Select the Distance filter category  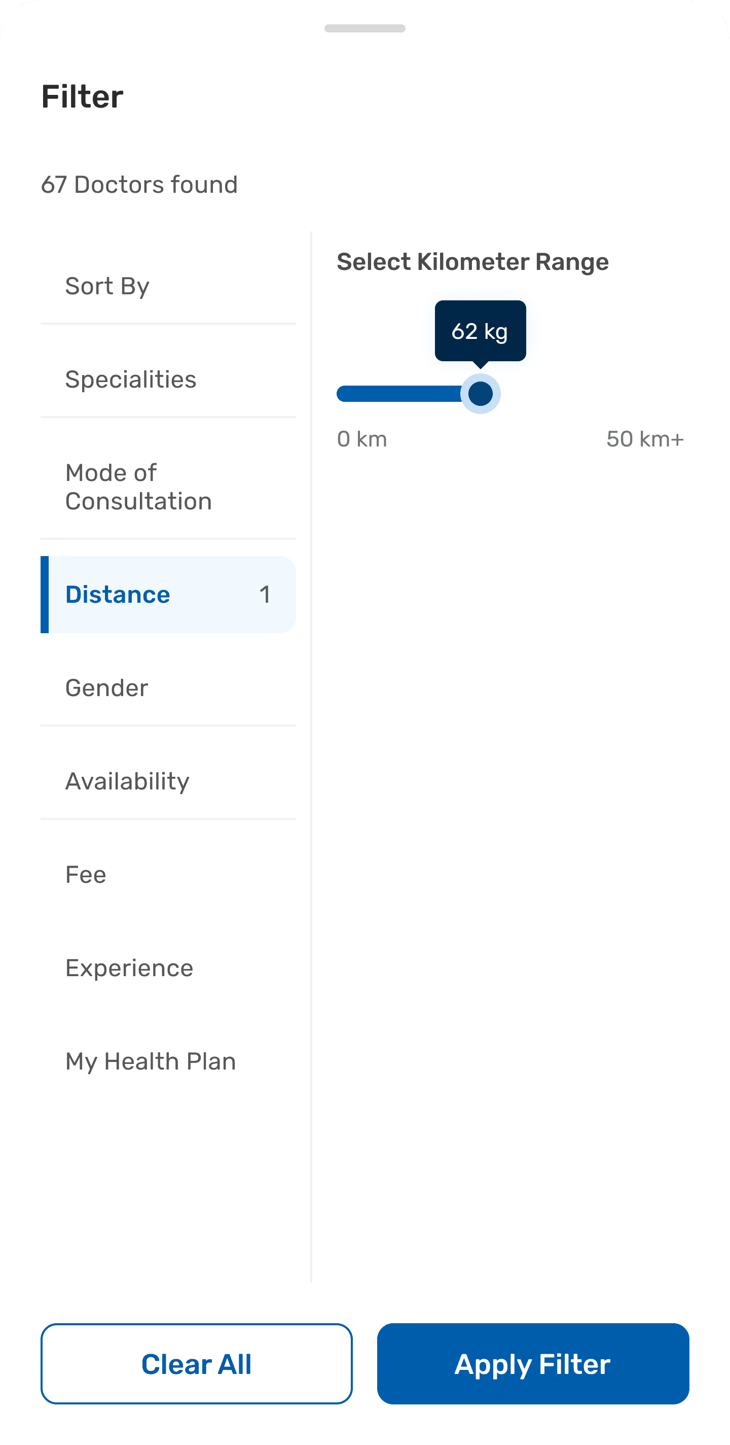[168, 595]
